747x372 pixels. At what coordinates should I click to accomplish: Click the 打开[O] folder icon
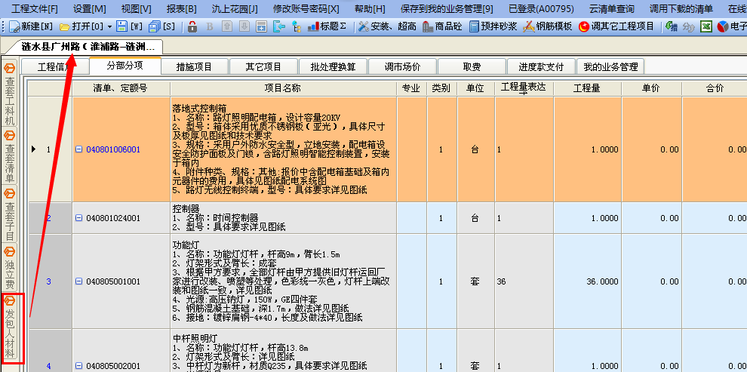click(65, 26)
